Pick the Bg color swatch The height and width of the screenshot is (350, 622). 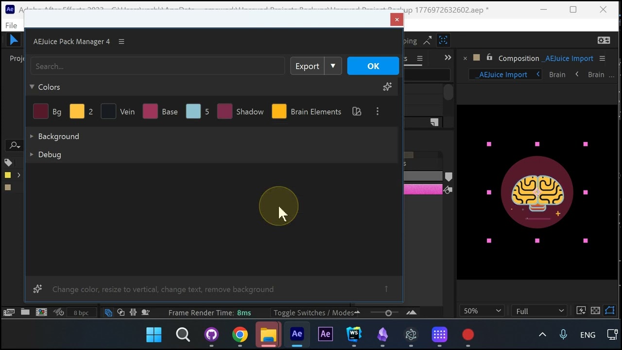coord(41,112)
